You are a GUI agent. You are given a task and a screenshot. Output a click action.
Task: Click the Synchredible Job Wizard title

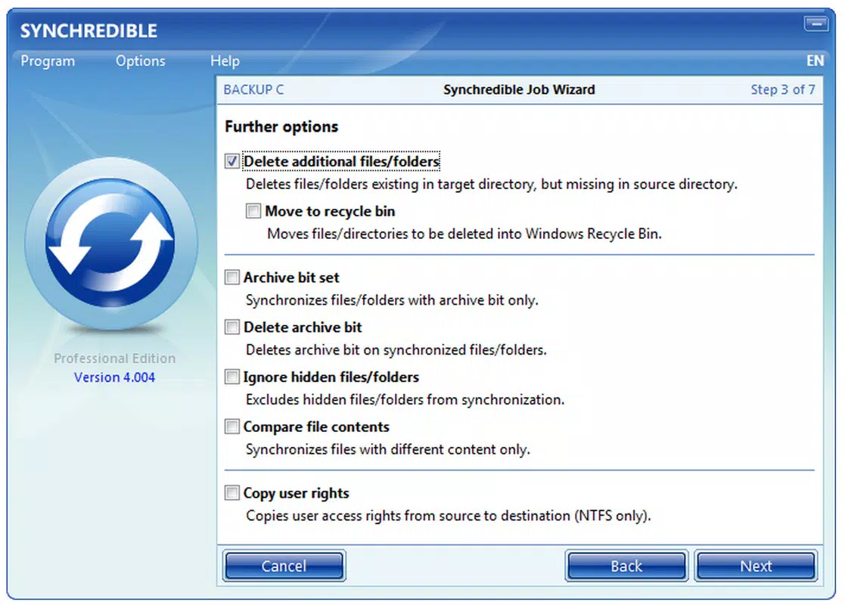519,89
